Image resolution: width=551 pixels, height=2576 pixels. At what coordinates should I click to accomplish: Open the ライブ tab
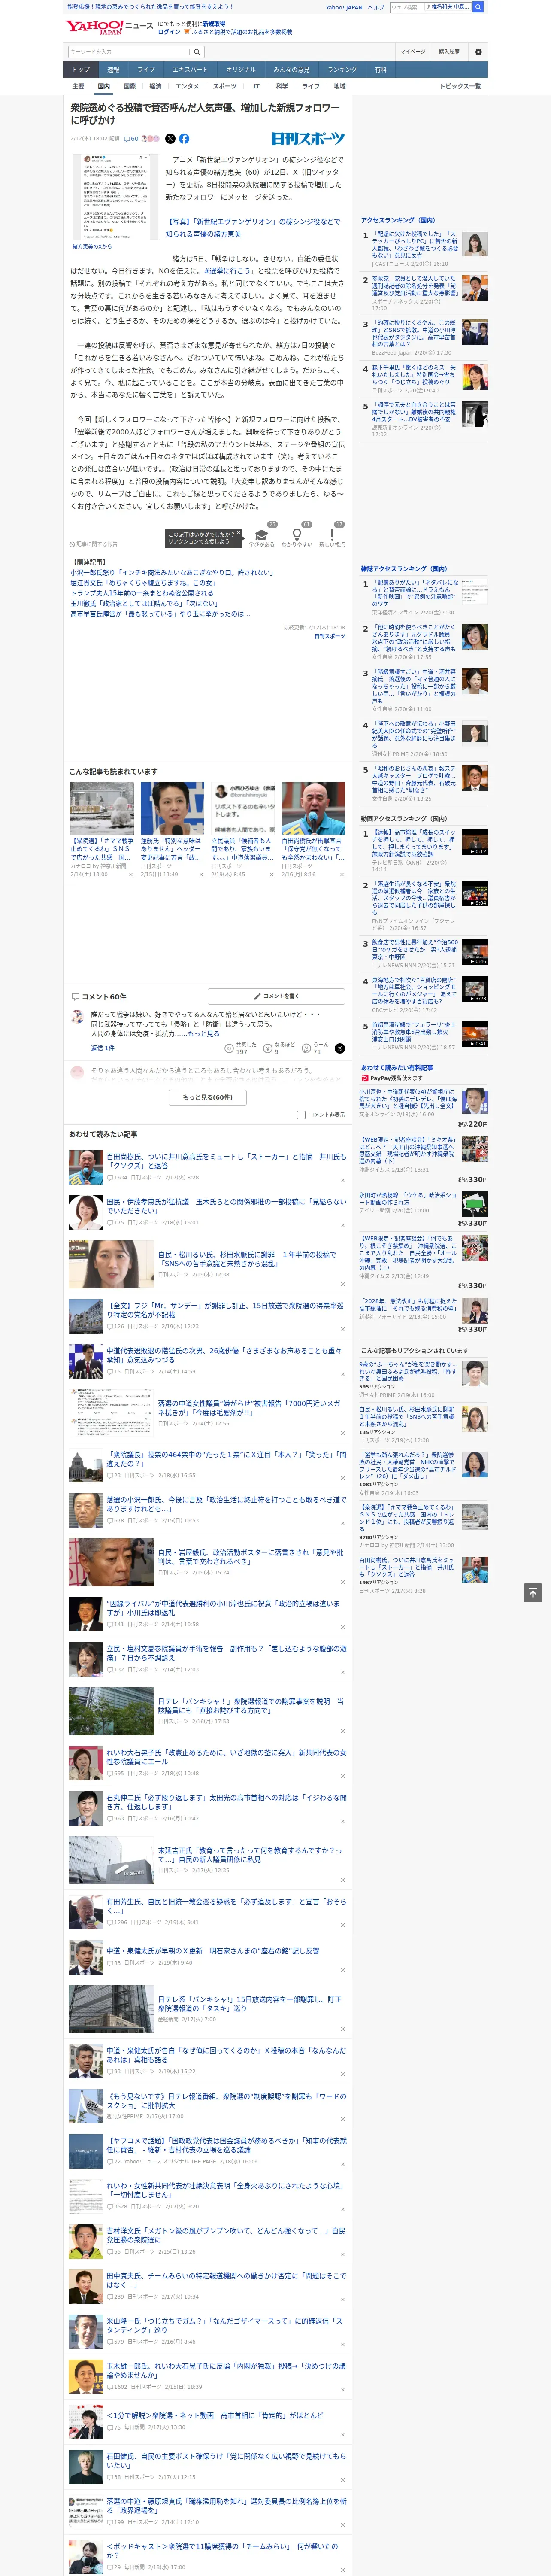tap(146, 70)
